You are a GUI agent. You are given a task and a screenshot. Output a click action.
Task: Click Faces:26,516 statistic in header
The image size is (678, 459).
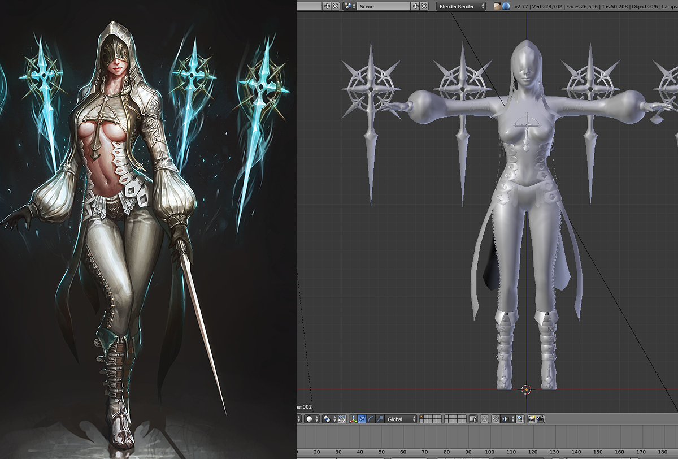click(581, 6)
